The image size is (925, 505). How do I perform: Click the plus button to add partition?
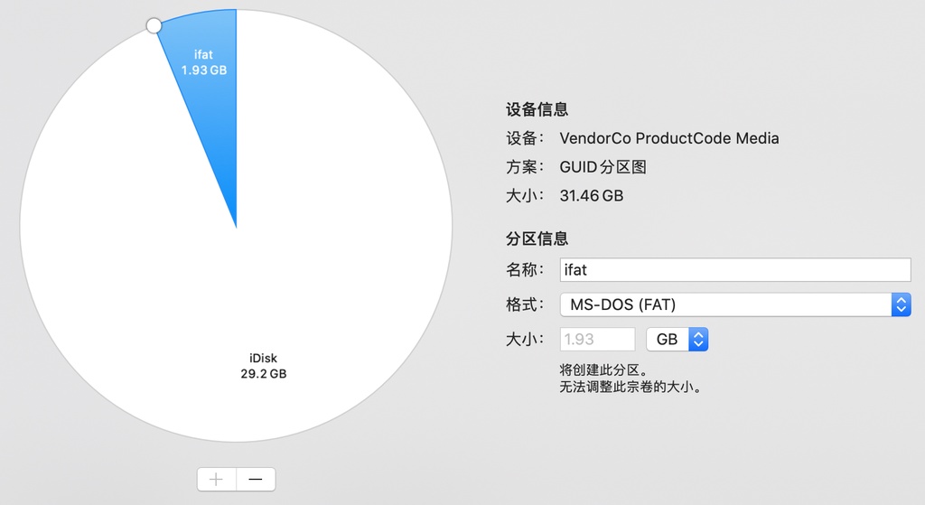[x=217, y=479]
